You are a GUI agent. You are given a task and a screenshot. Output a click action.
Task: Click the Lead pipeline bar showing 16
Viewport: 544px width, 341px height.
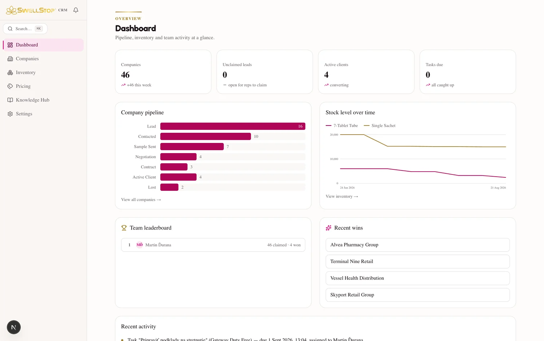pos(233,126)
